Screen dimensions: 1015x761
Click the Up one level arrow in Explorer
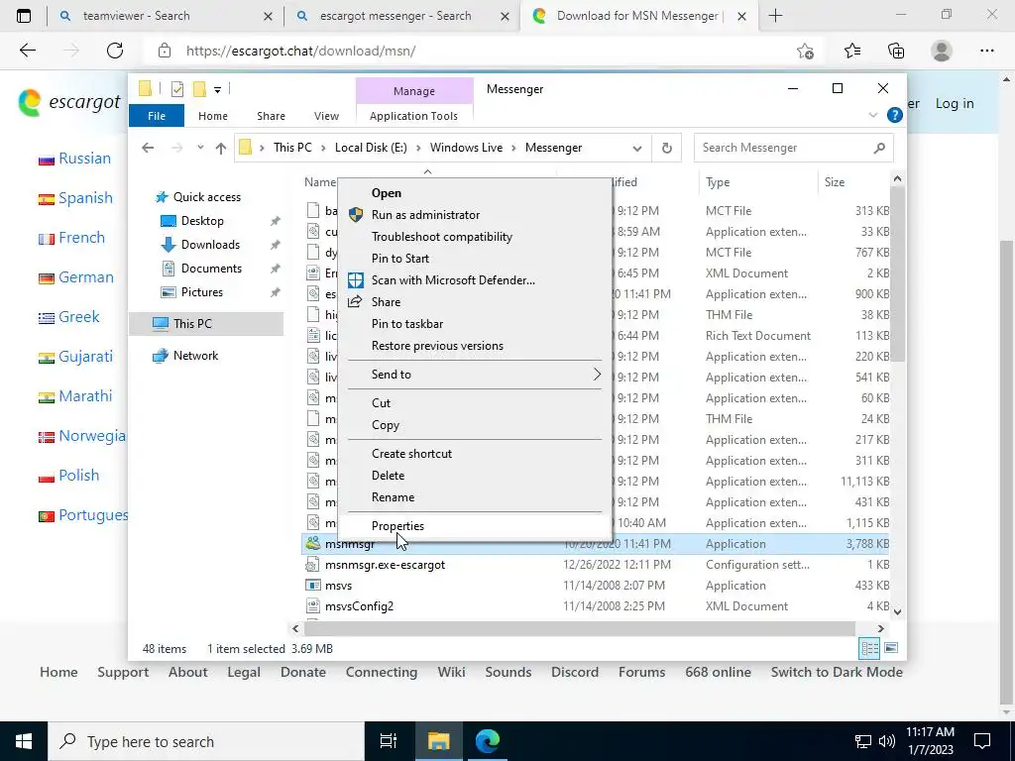pyautogui.click(x=221, y=149)
